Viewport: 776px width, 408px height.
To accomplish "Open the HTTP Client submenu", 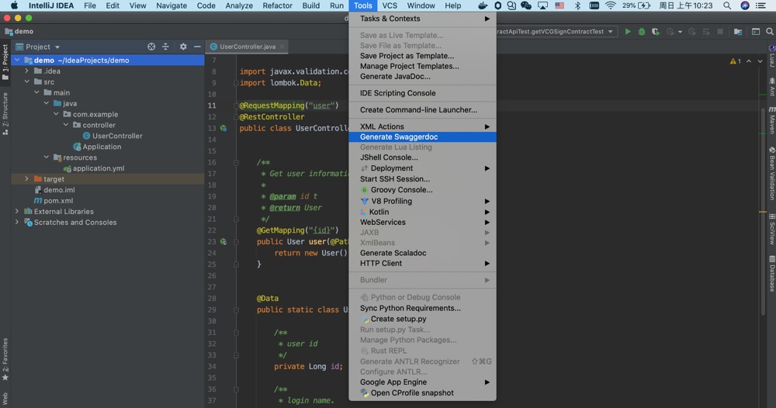I will point(423,263).
